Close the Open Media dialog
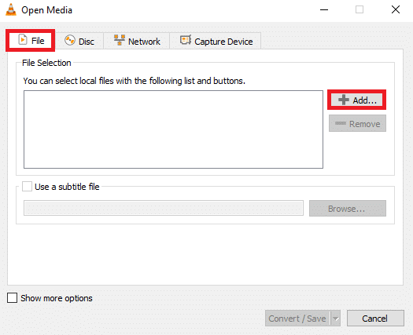This screenshot has width=413, height=335. coord(396,9)
